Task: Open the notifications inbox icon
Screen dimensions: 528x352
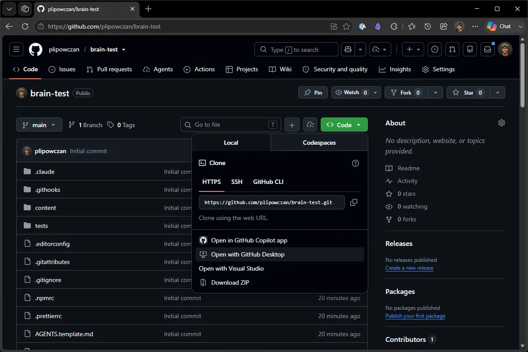Action: (488, 49)
